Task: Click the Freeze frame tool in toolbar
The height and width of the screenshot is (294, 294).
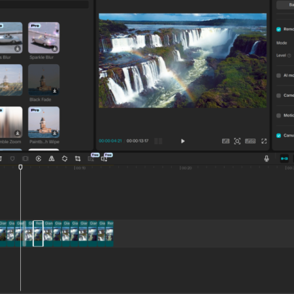Action: 25,159
